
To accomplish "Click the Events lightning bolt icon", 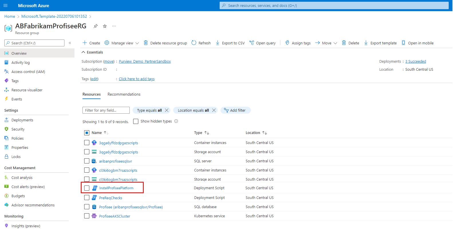I will pos(6,99).
